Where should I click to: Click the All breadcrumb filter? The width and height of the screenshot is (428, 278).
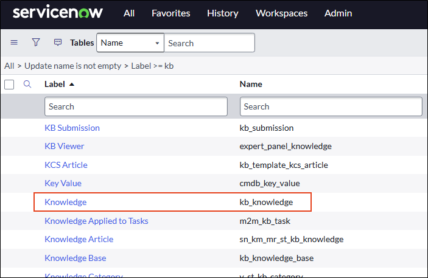[9, 66]
